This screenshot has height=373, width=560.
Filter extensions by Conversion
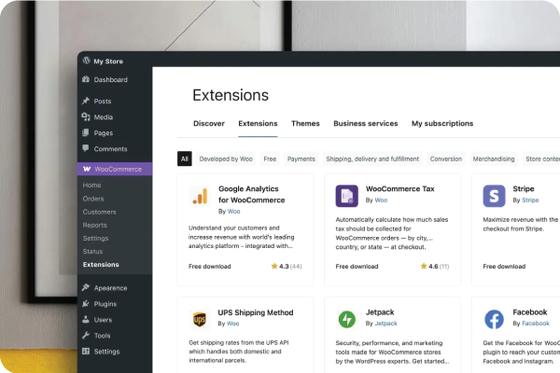point(446,159)
